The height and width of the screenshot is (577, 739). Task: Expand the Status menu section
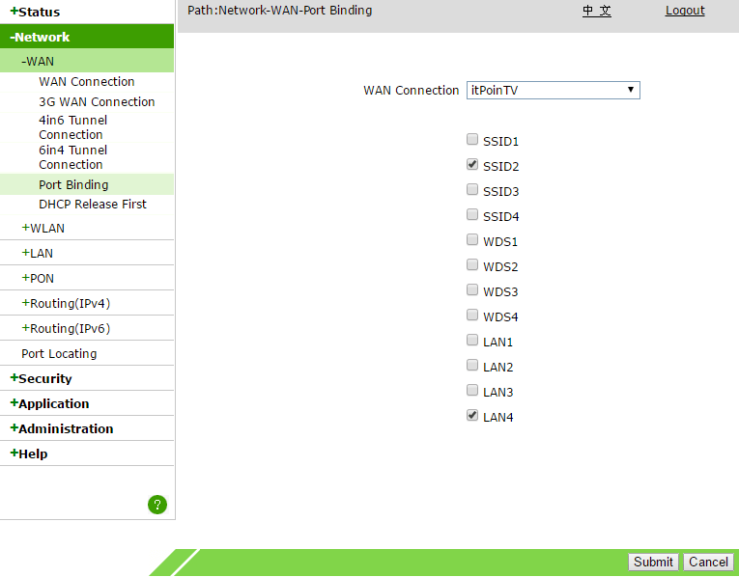(87, 12)
